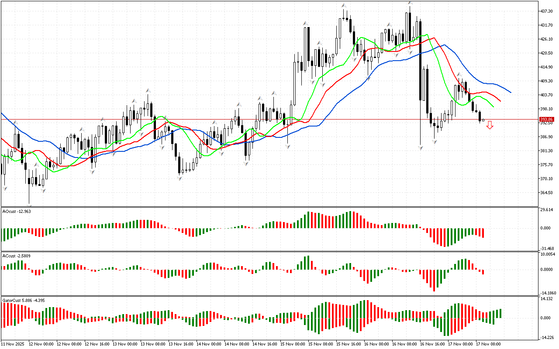Click the 29.614 value on the AOcust scale
This screenshot has height=349, width=559.
tap(547, 210)
